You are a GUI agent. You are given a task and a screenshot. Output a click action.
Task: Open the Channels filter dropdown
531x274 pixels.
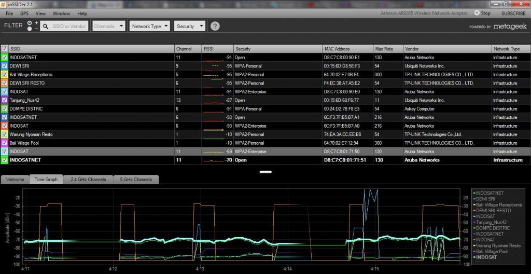coord(109,26)
